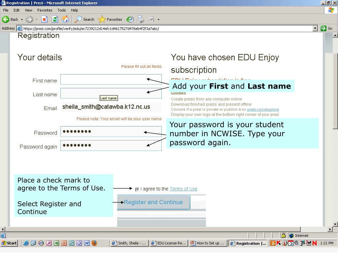This screenshot has width=338, height=253.
Task: Open the Favorites menu
Action: point(45,10)
